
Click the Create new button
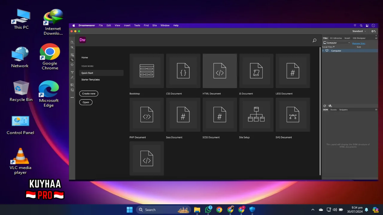89,93
